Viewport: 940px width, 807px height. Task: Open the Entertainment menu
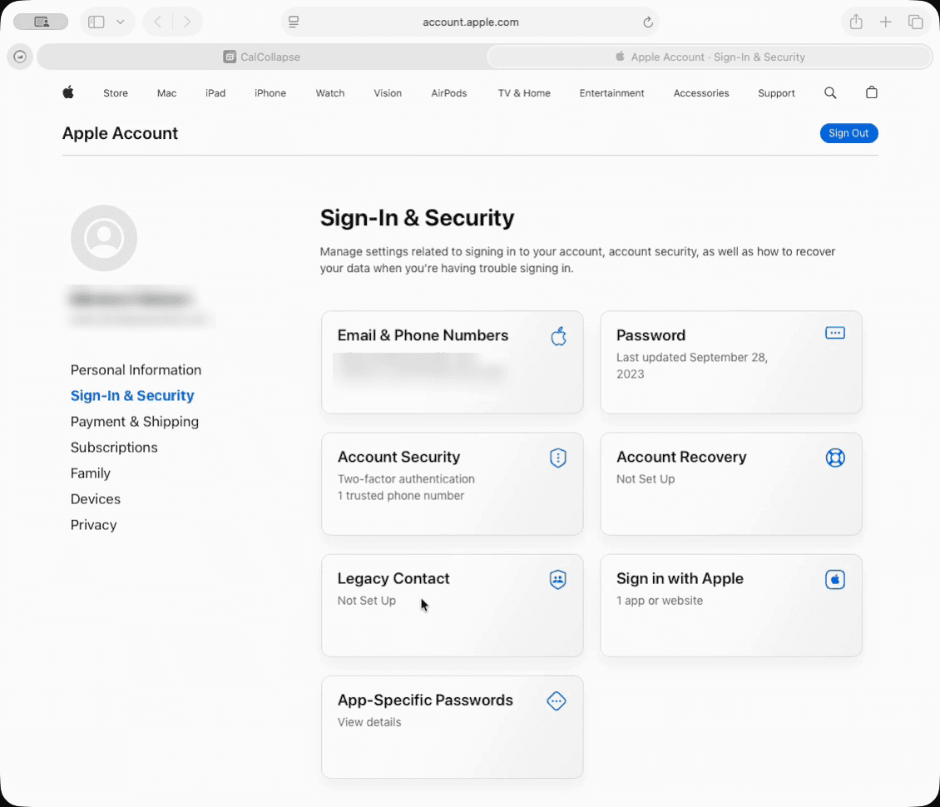click(612, 93)
